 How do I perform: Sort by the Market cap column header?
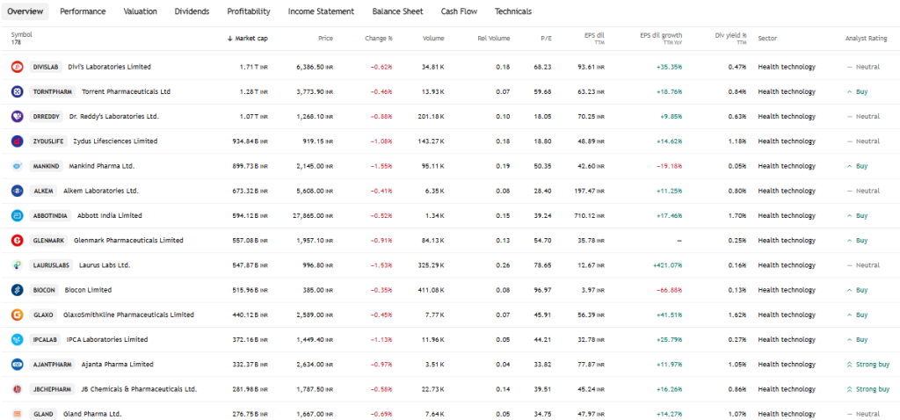pyautogui.click(x=247, y=39)
